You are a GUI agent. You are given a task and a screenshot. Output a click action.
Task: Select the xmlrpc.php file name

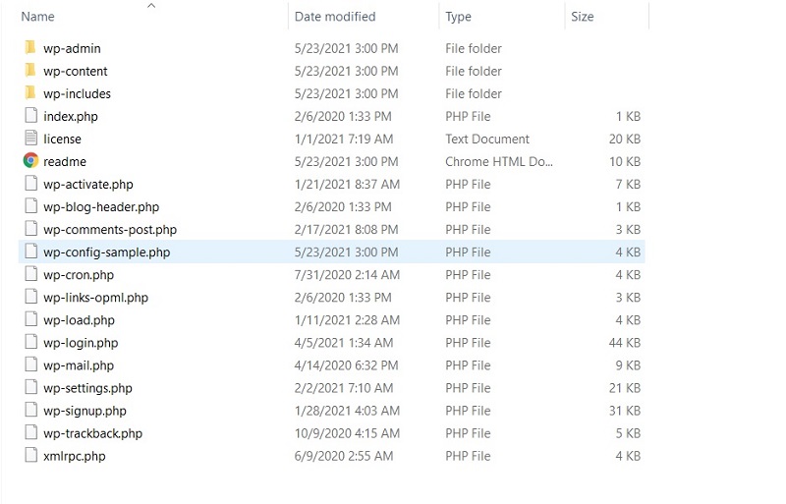[75, 457]
